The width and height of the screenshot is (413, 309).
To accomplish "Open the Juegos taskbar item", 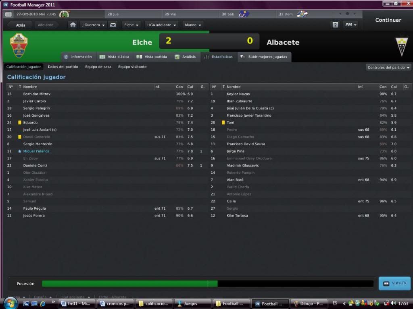I will [x=193, y=304].
